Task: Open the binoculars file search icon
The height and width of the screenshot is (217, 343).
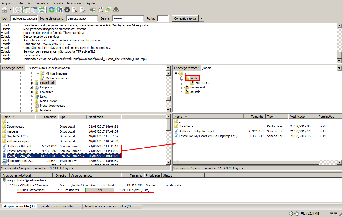Action: click(116, 10)
